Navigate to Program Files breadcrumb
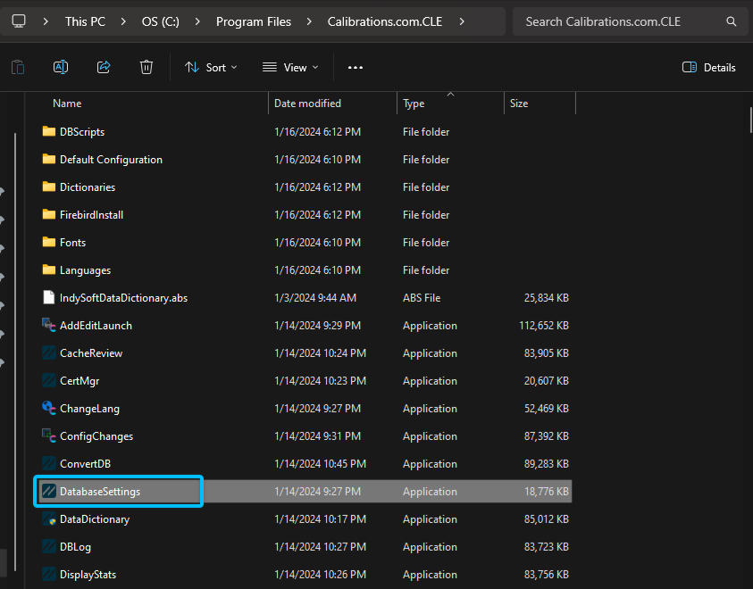The height and width of the screenshot is (589, 753). [x=253, y=21]
